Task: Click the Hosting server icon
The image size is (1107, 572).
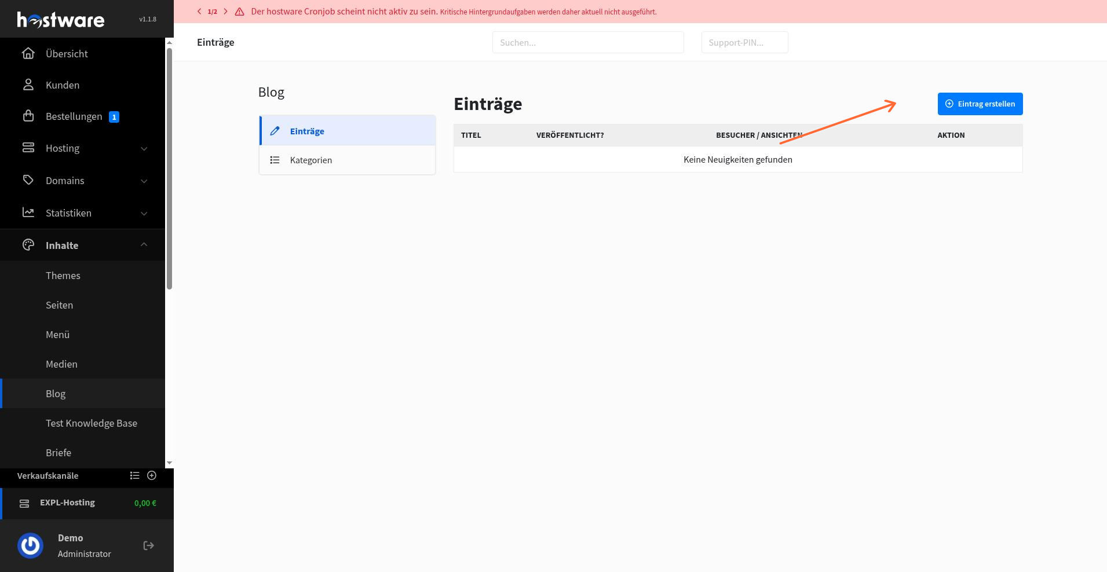Action: (x=28, y=148)
